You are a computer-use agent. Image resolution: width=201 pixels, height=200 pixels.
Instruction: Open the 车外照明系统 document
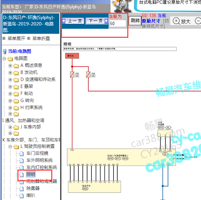pyautogui.click(x=40, y=160)
